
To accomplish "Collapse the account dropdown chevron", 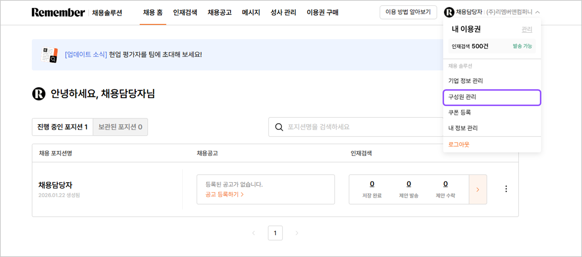I will (538, 12).
